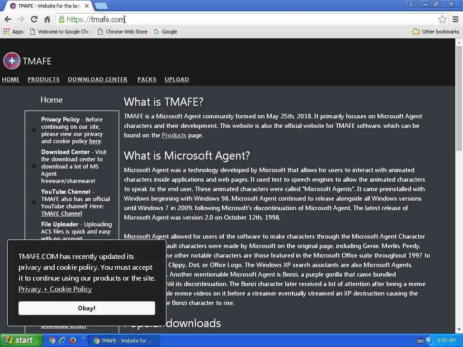463x347 pixels.
Task: Close the TMAFE browser tab
Action: pos(87,6)
